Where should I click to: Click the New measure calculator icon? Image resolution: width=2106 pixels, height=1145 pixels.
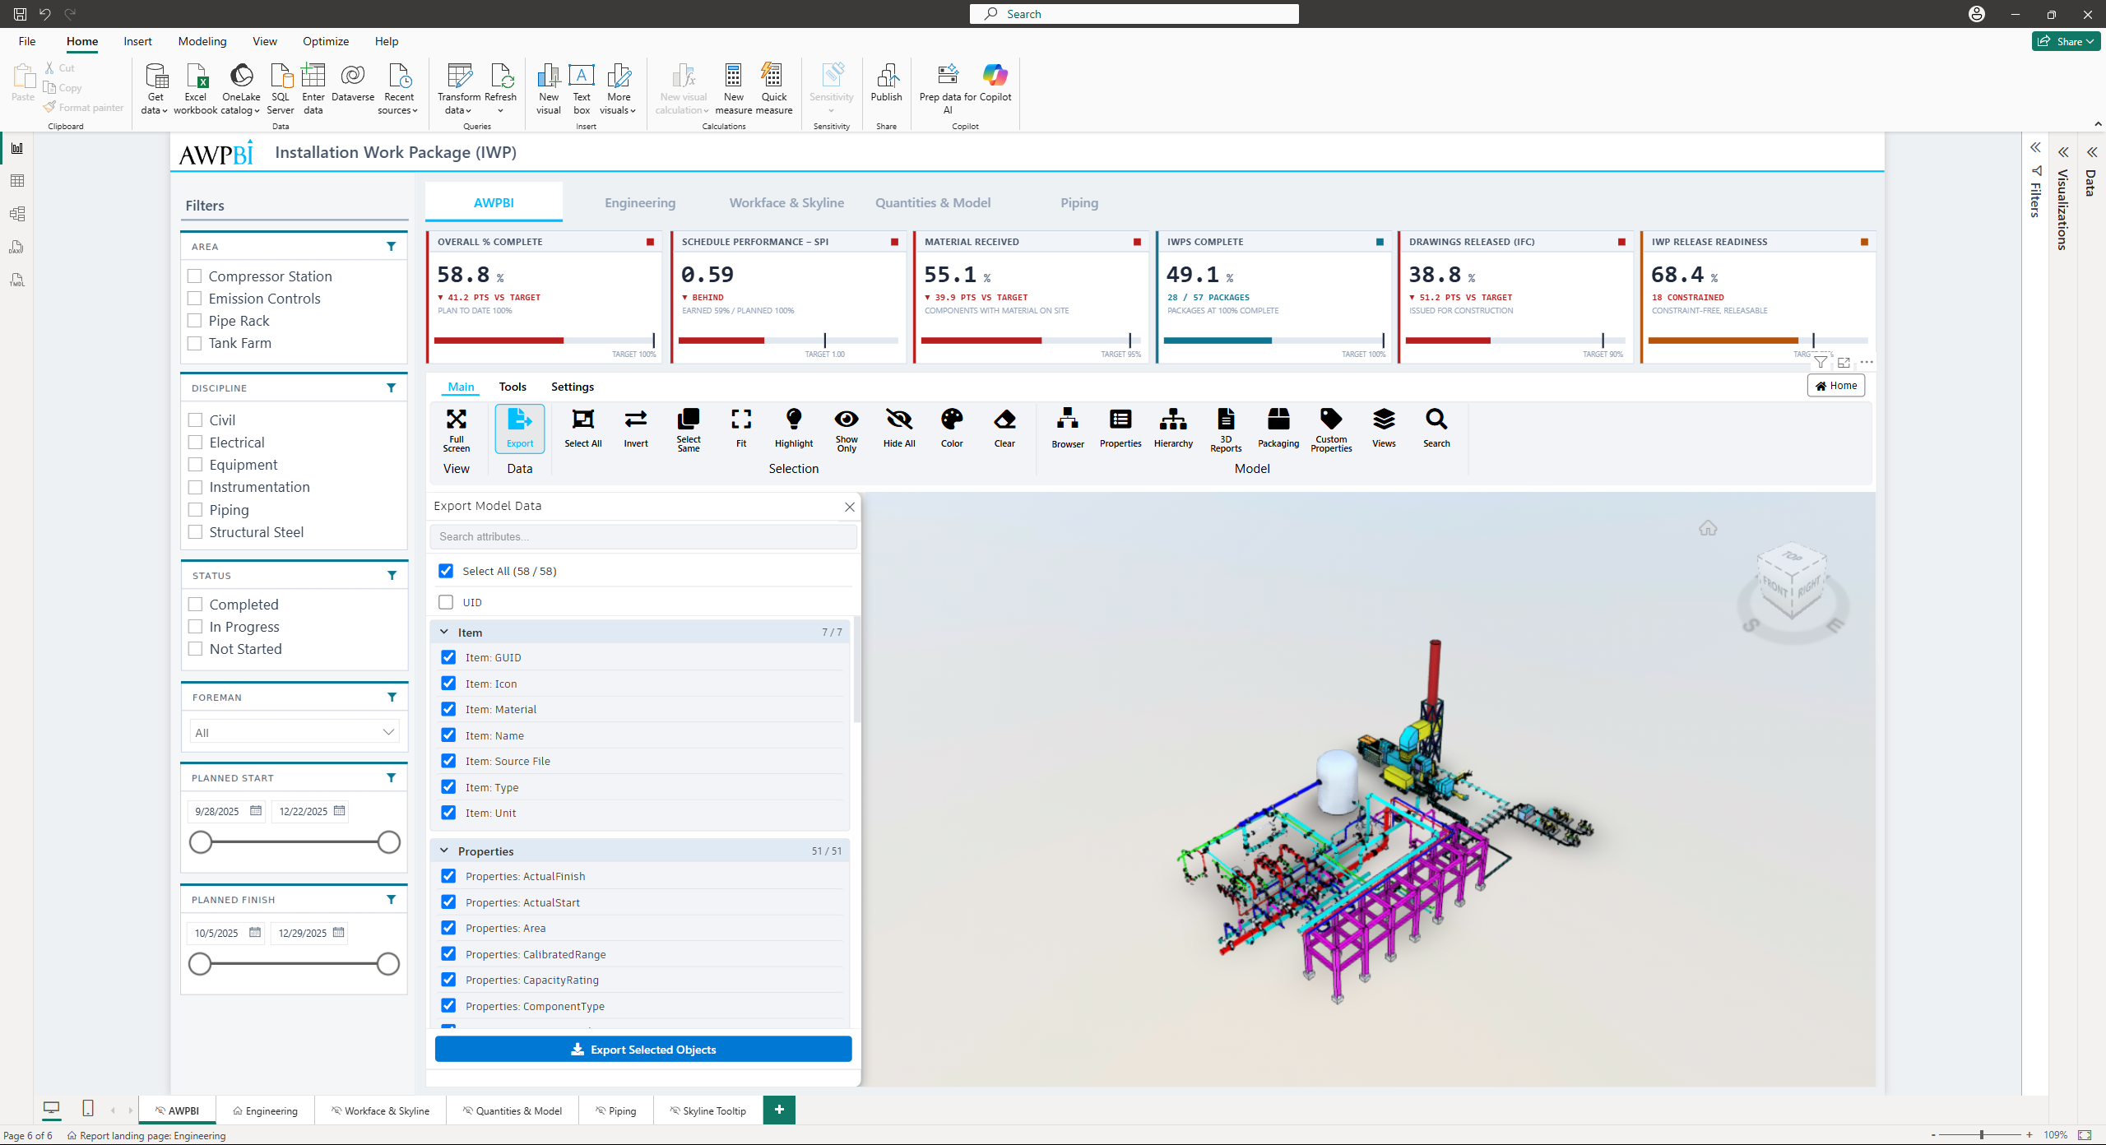(733, 89)
